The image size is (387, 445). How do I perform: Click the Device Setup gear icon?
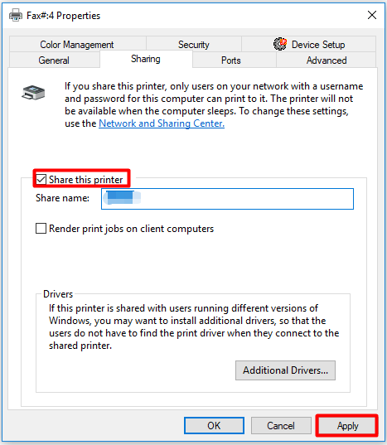tap(280, 44)
